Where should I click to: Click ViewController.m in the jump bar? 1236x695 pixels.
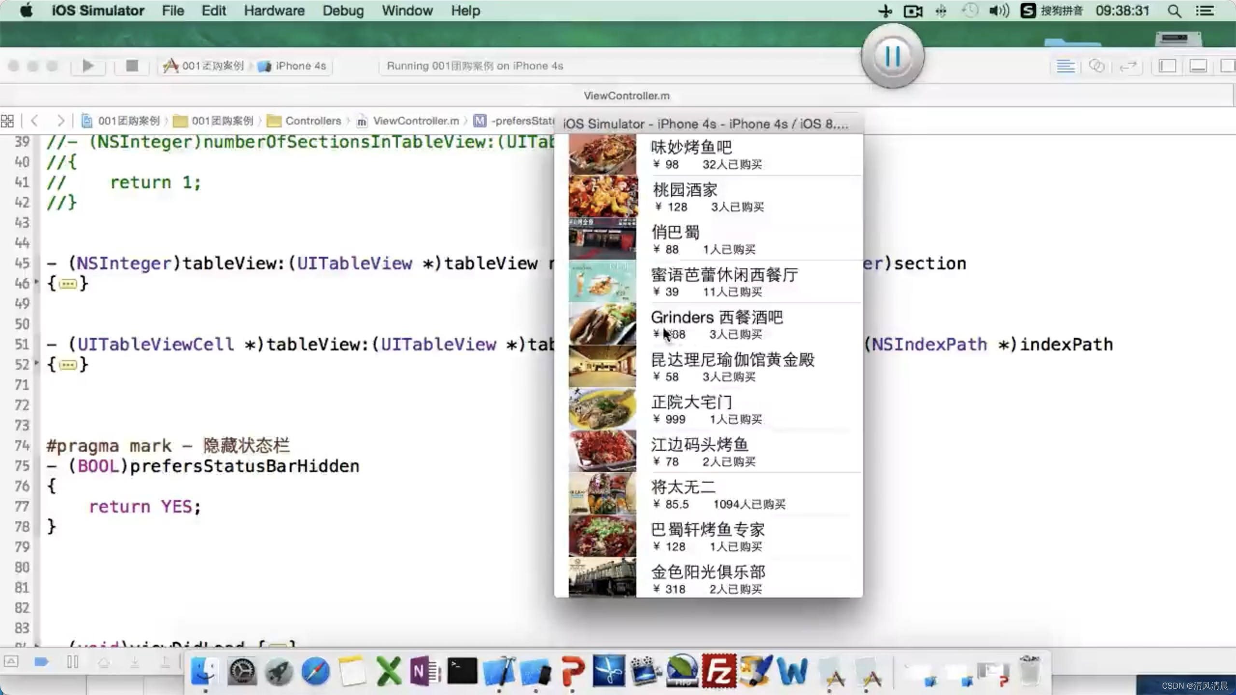[415, 121]
